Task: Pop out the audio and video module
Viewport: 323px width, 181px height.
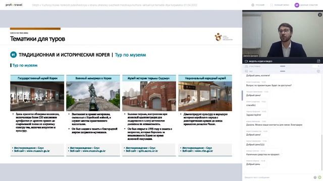Action: [318, 61]
